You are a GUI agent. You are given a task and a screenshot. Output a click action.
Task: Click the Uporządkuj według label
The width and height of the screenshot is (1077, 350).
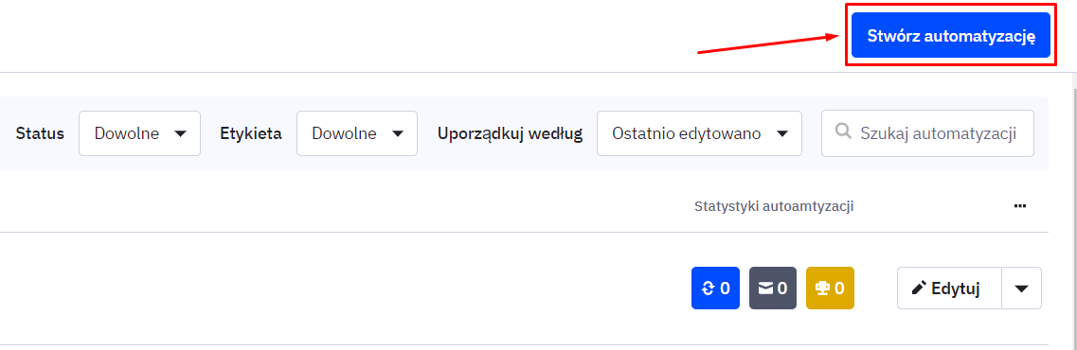510,133
